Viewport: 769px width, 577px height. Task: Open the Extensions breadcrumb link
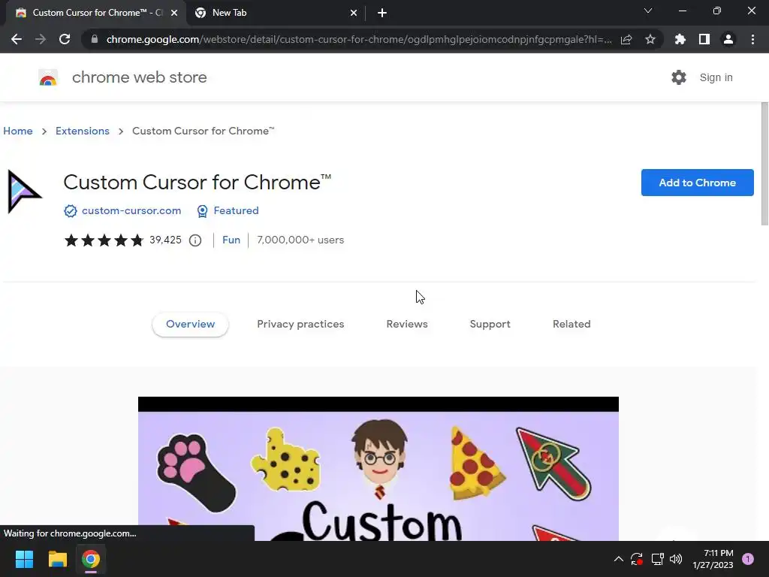(83, 131)
